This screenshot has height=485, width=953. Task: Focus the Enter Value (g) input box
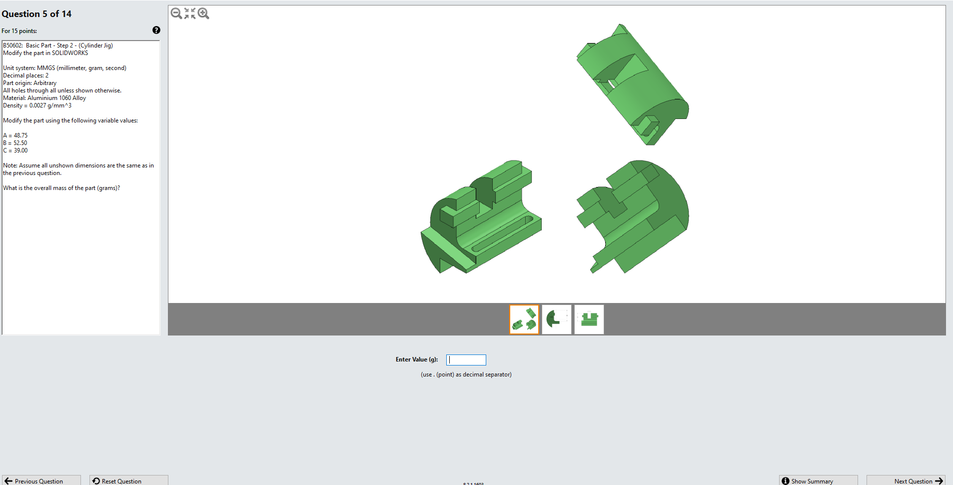[x=466, y=359]
